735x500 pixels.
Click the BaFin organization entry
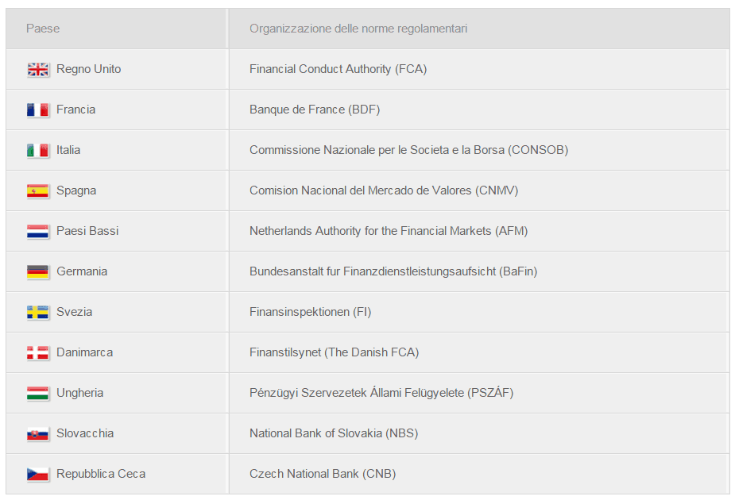pos(393,271)
